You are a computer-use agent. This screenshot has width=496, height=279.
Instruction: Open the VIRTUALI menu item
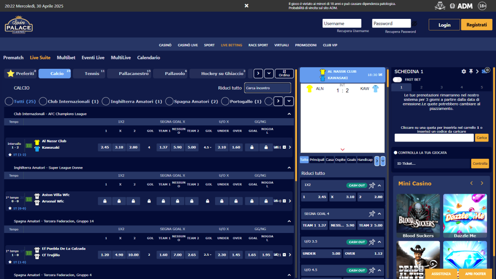point(281,44)
